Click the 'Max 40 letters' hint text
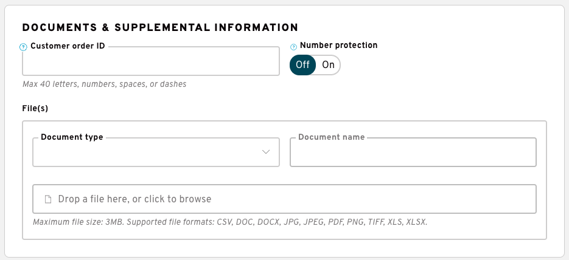 105,84
